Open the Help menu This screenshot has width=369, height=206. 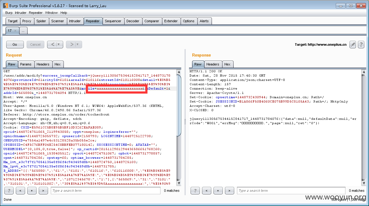pos(64,13)
